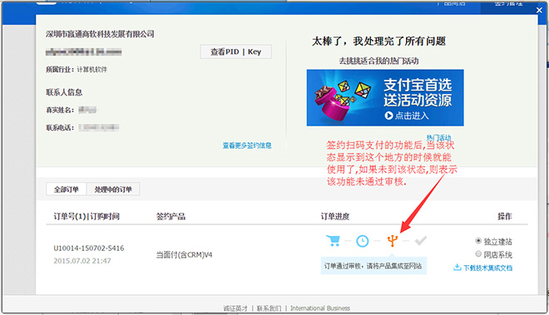Click the 联系我们 footer link
Viewport: 549px width, 315px height.
click(269, 308)
